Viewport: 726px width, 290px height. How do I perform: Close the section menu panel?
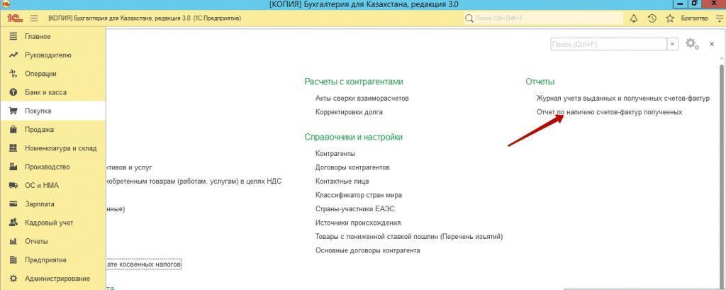712,44
